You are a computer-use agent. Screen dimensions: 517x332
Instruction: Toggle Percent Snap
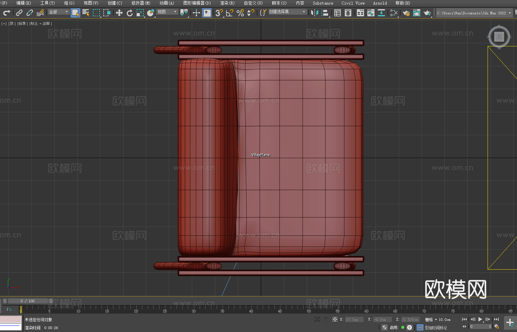pos(240,13)
